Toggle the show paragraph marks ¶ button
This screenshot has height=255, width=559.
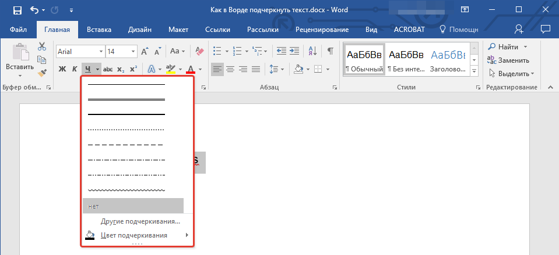pos(330,51)
